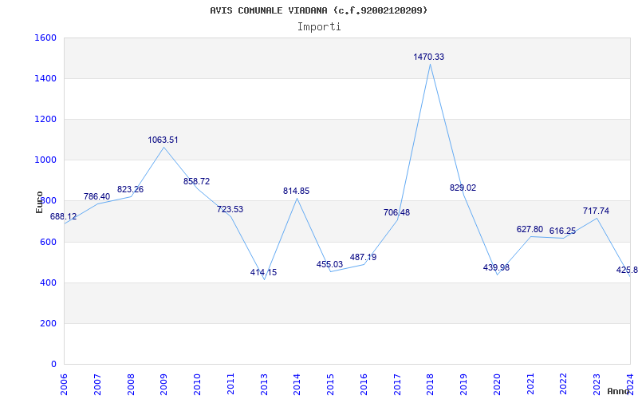
Task: Select the 414.15 data point label
Action: click(263, 272)
